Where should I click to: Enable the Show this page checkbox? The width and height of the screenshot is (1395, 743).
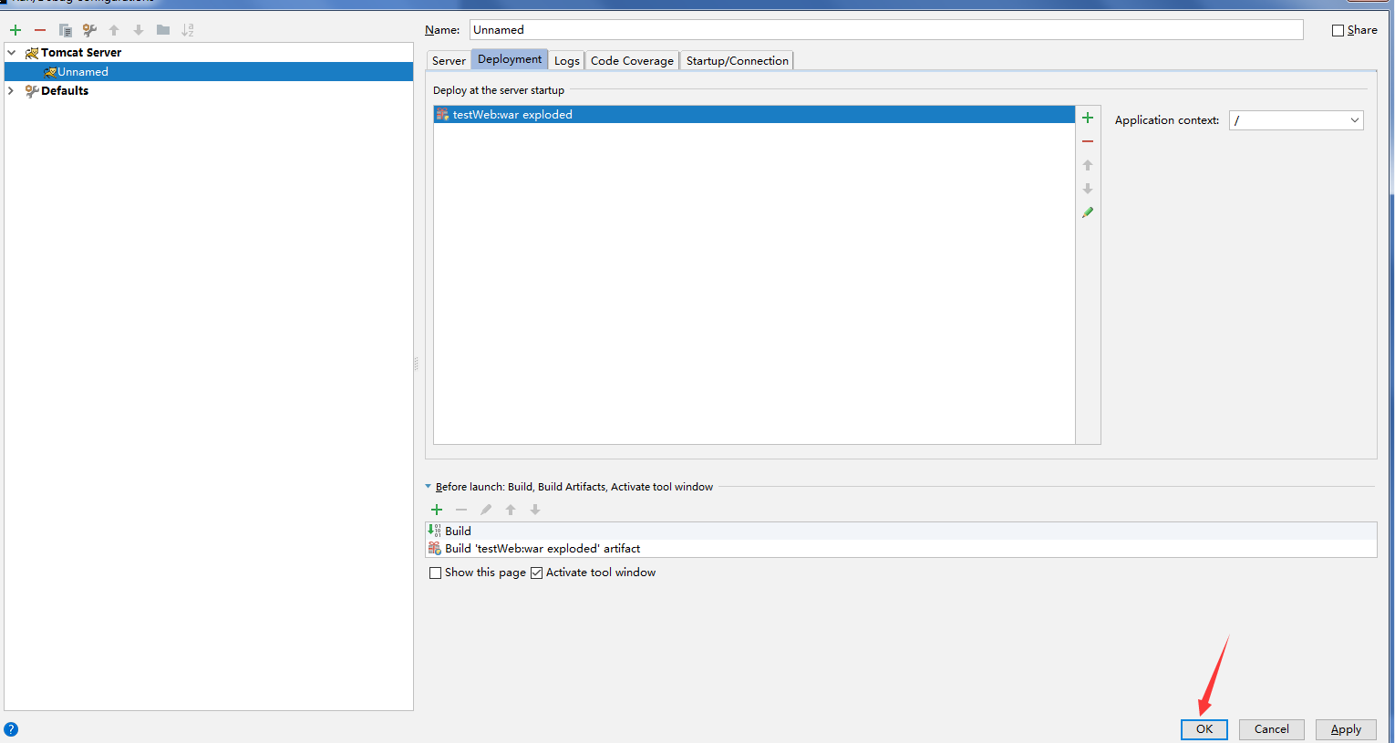pyautogui.click(x=436, y=573)
